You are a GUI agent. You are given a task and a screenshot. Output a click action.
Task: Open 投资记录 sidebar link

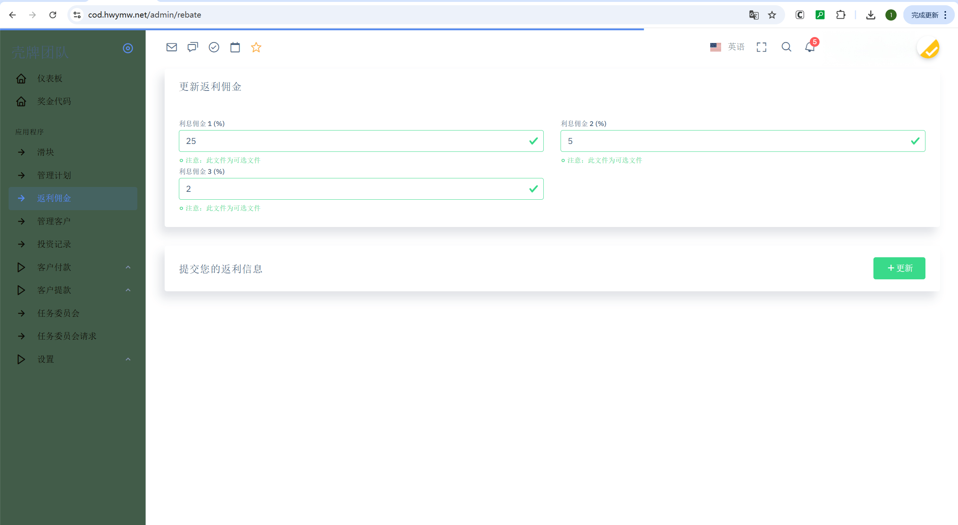[54, 244]
